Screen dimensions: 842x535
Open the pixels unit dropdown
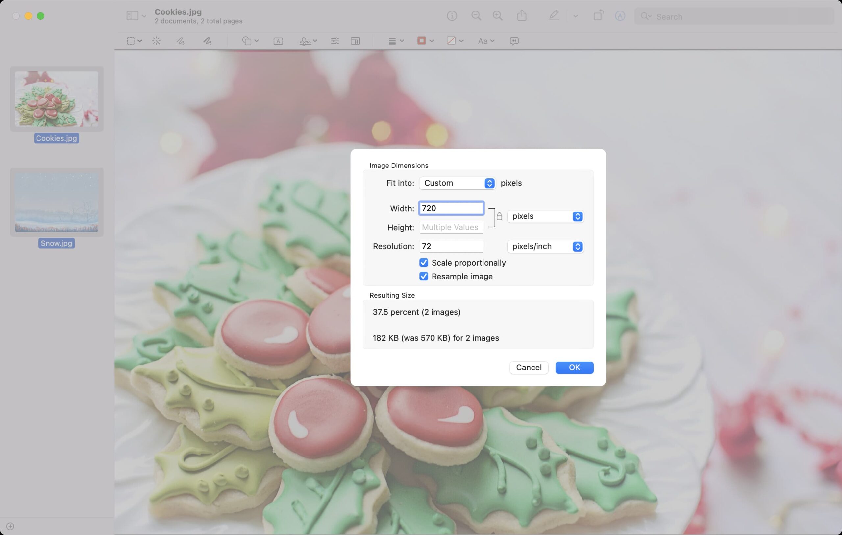click(545, 216)
